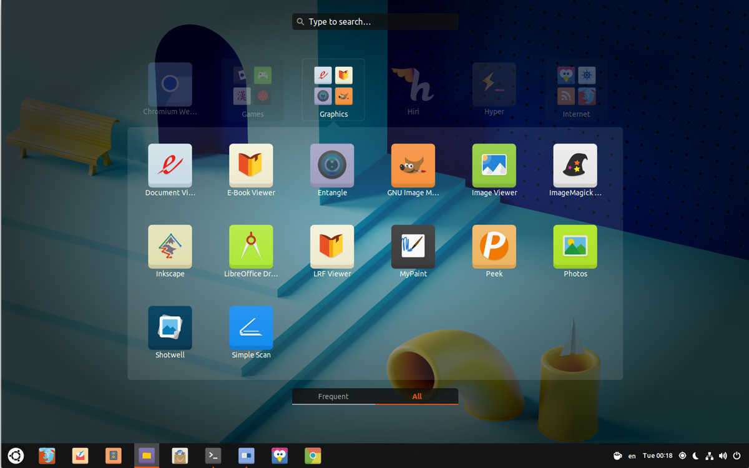Select the All apps tab
The image size is (749, 468).
[417, 396]
